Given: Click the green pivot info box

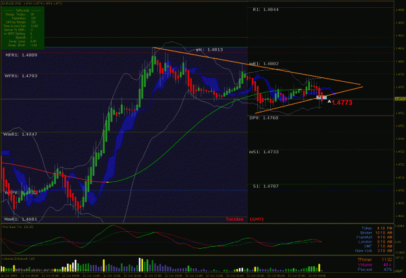Looking at the screenshot, I should pyautogui.click(x=23, y=28).
